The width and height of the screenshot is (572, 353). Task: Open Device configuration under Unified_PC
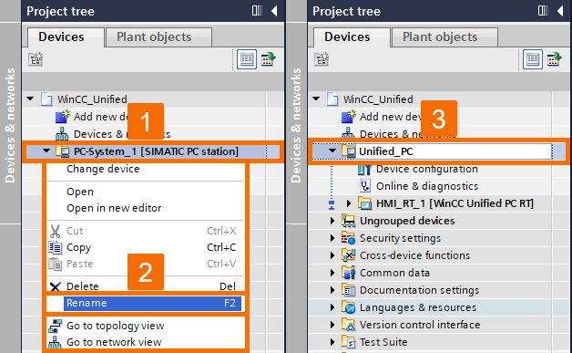[427, 169]
